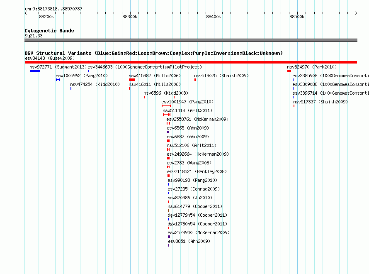
Task: Open esv27235 (Conrad2009) variant
Action: coord(194,189)
